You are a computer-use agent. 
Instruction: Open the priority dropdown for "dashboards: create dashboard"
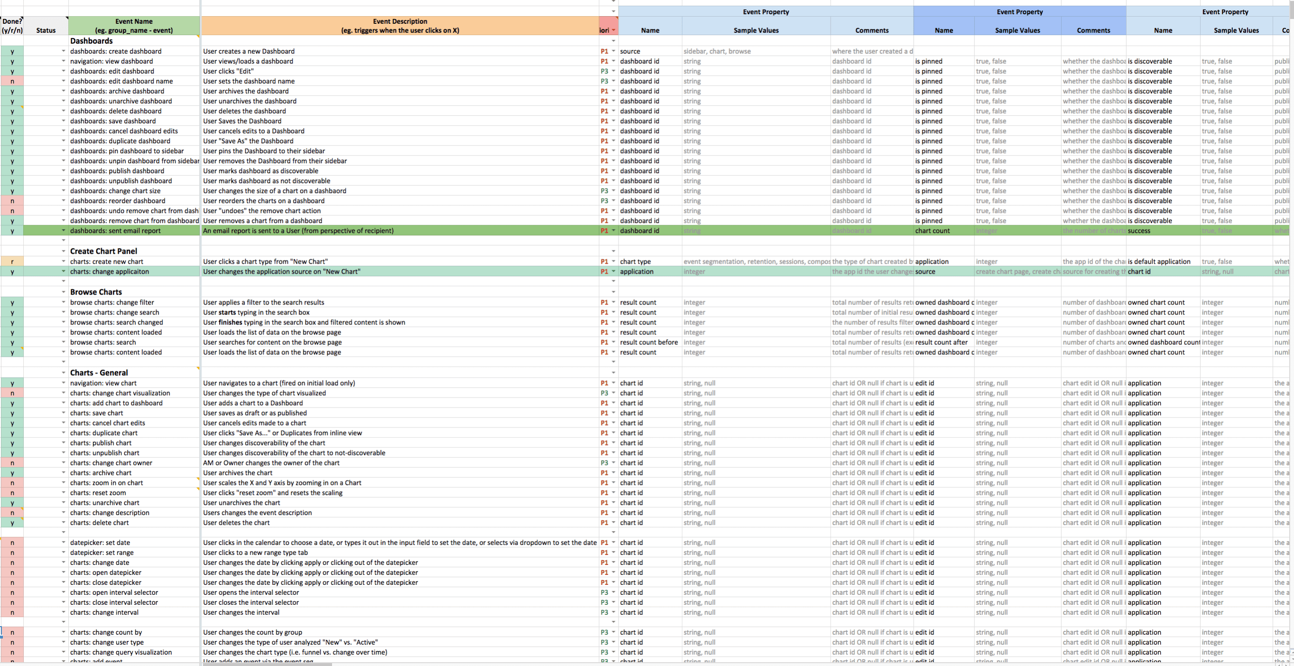(612, 51)
